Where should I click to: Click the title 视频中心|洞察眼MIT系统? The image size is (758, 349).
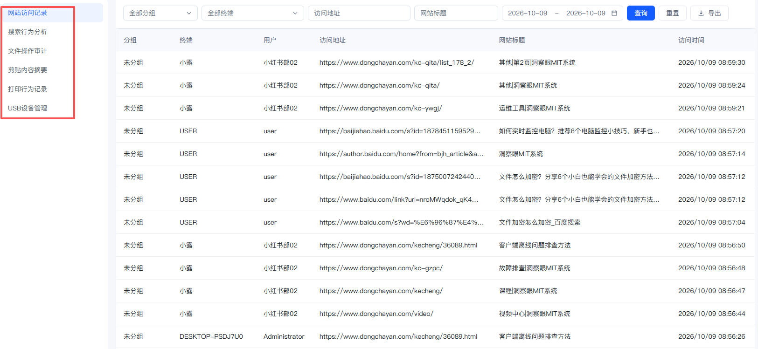pyautogui.click(x=535, y=314)
